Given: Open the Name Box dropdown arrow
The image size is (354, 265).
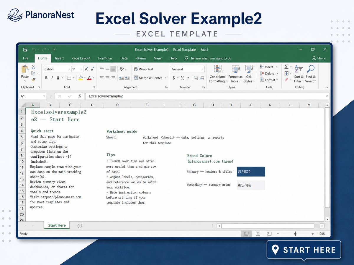Looking at the screenshot, I should (x=44, y=96).
